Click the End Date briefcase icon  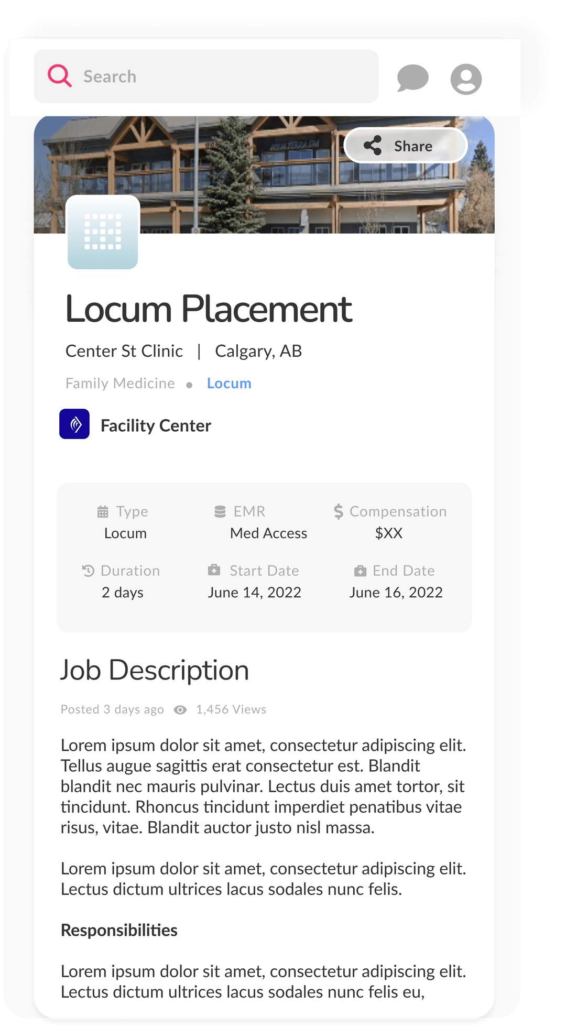coord(360,571)
